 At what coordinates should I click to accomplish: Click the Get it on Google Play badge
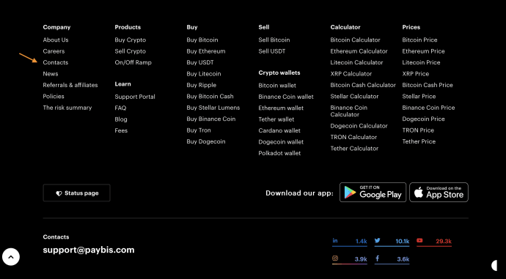click(373, 193)
